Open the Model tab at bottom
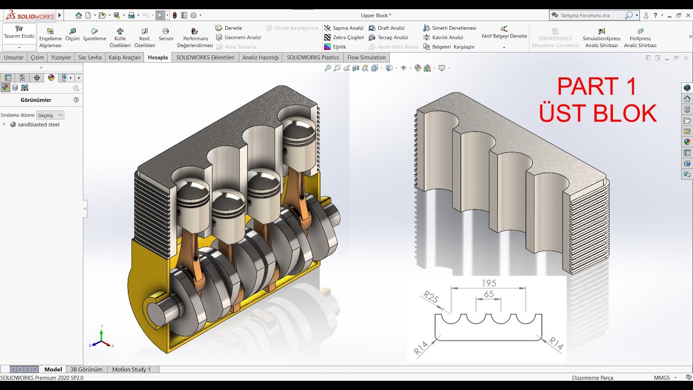Image resolution: width=693 pixels, height=390 pixels. (x=53, y=369)
